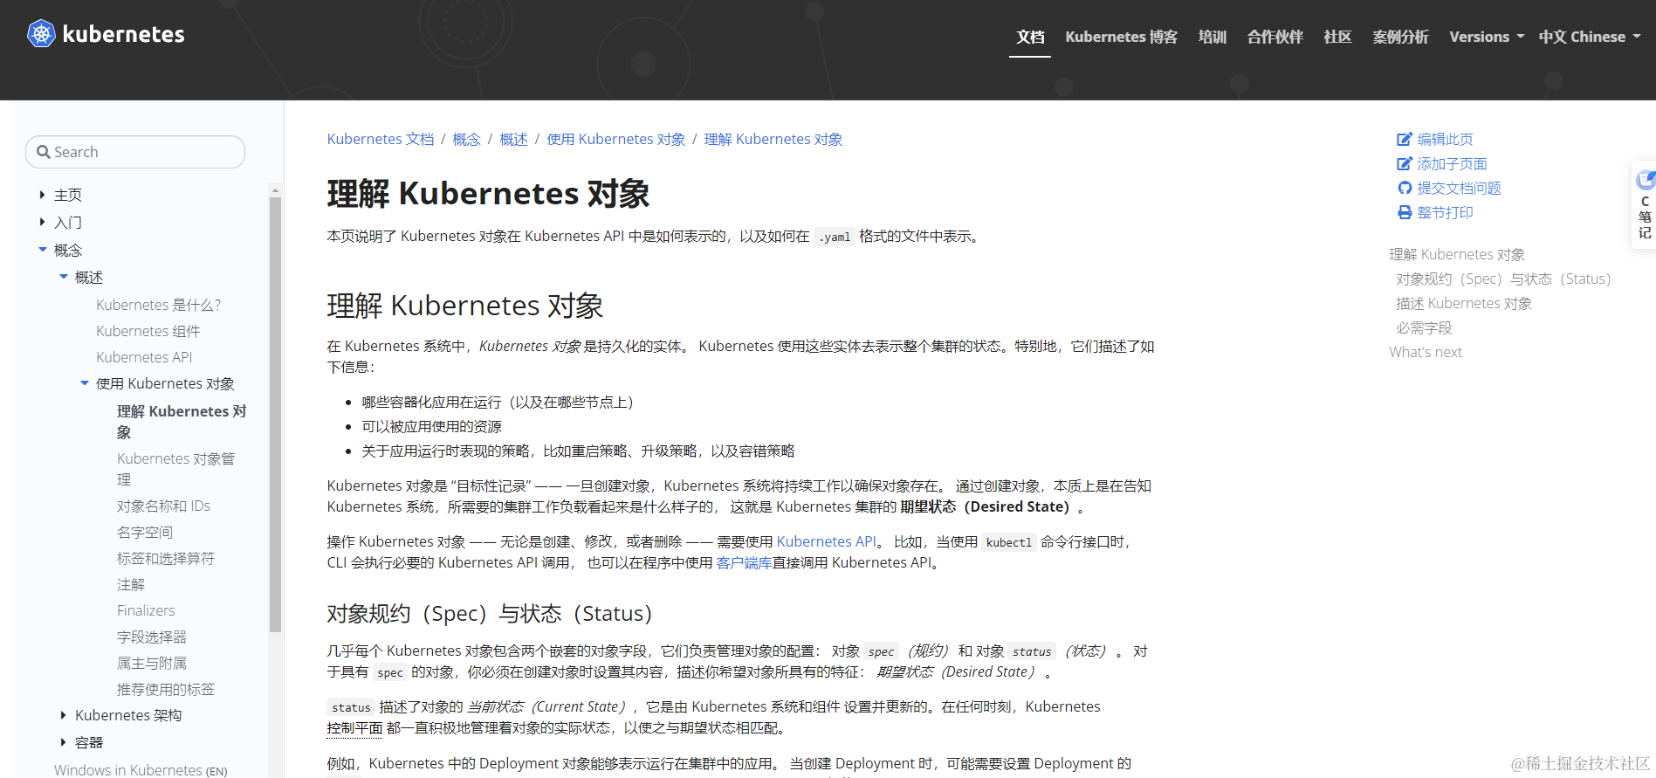The width and height of the screenshot is (1656, 778).
Task: Jump to 理解 Kubernetes 对象 in page TOC
Action: [1457, 254]
